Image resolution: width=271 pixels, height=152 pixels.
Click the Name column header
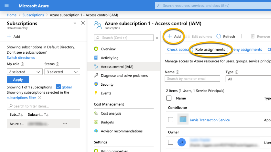[x=181, y=98]
